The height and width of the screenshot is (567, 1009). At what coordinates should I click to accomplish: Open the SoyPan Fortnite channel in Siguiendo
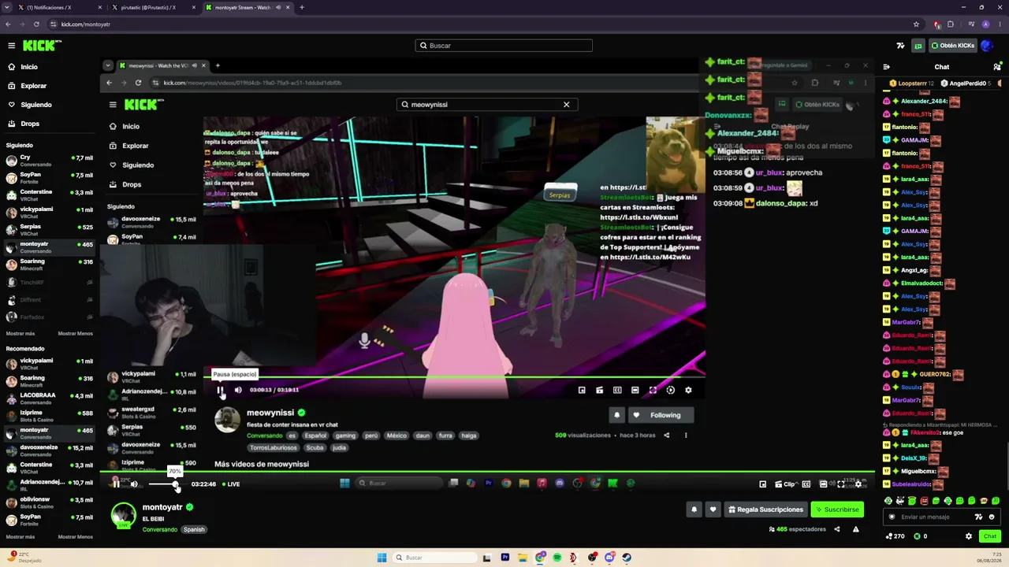point(47,178)
